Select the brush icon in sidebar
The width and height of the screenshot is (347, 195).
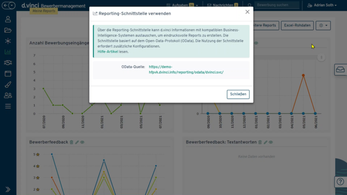pos(8,84)
